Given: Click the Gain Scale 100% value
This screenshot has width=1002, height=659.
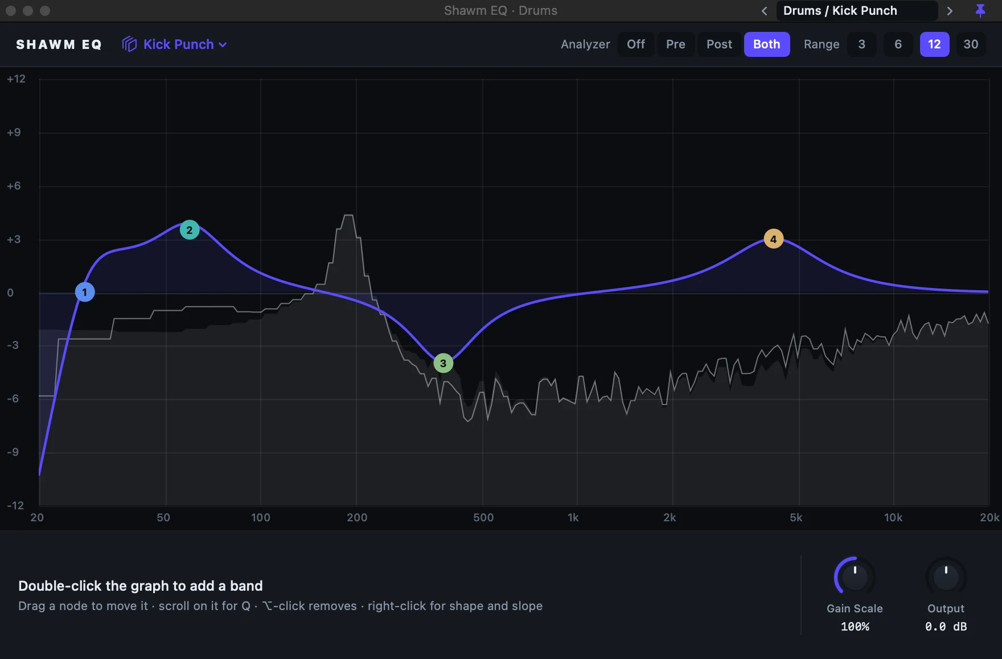Looking at the screenshot, I should (x=855, y=627).
